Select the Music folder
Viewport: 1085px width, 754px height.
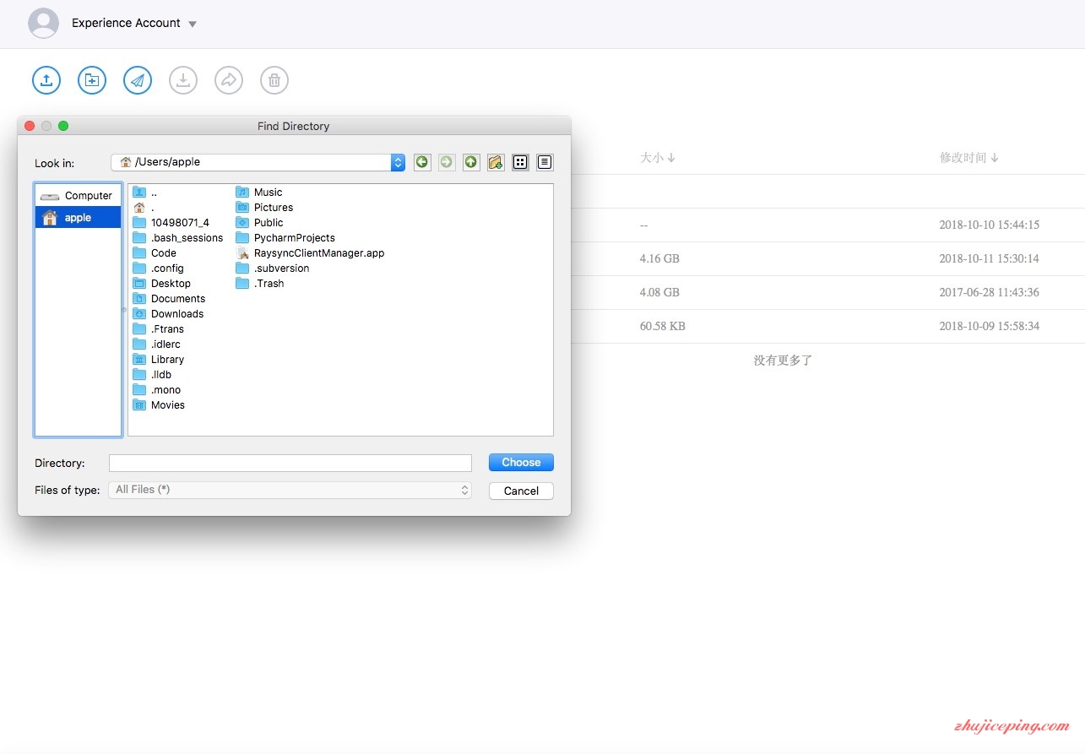pos(259,193)
